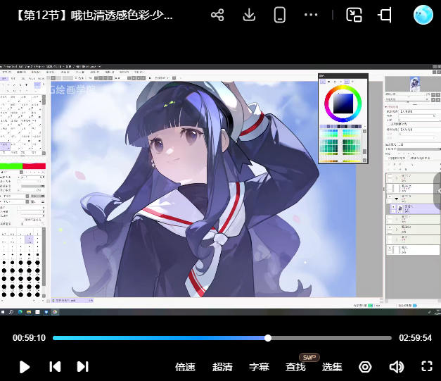Toggle the color wheel icon in the color panel
This screenshot has width=441, height=381.
[323, 82]
